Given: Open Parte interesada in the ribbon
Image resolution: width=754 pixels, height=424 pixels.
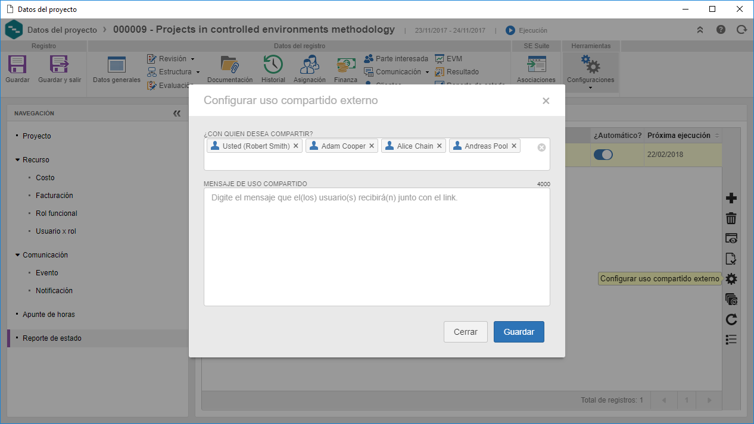Looking at the screenshot, I should (396, 59).
